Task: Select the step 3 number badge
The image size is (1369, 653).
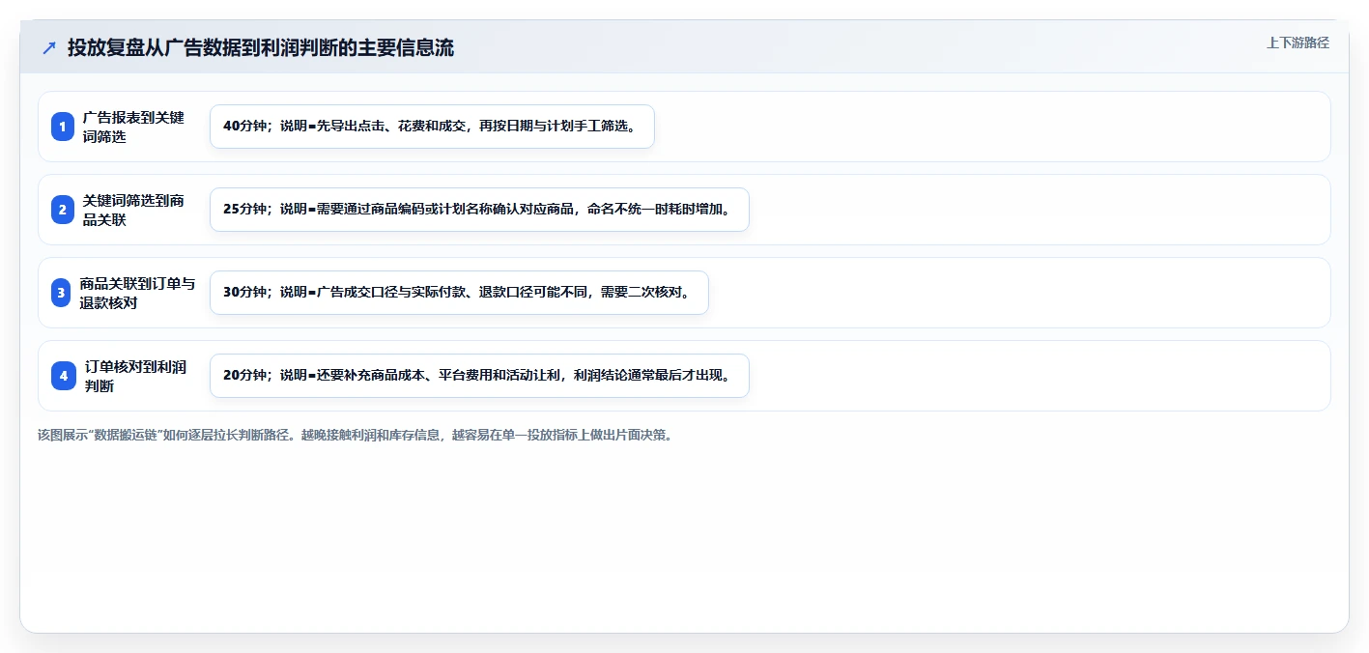Action: 63,293
